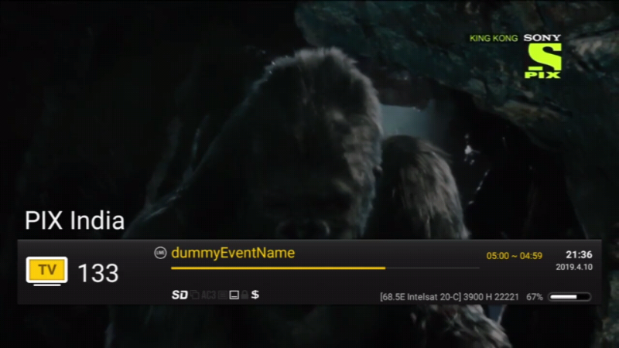Click the dimmed multi-audio overlapping squares icon
The image size is (619, 348).
(x=195, y=295)
